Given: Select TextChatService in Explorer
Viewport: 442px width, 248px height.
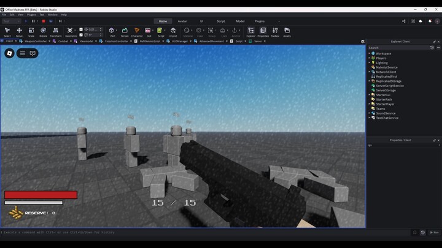Looking at the screenshot, I should (387, 118).
